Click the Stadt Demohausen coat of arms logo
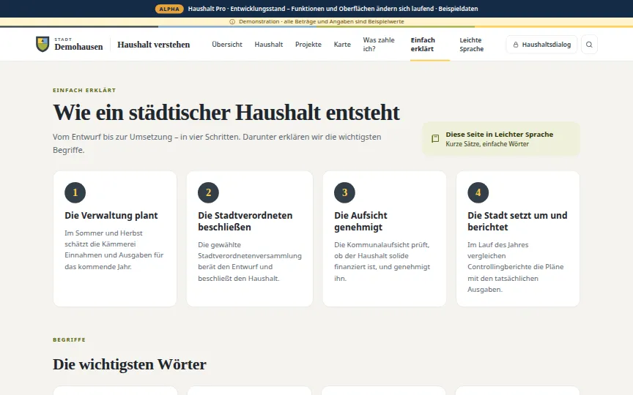The width and height of the screenshot is (633, 395). (42, 45)
